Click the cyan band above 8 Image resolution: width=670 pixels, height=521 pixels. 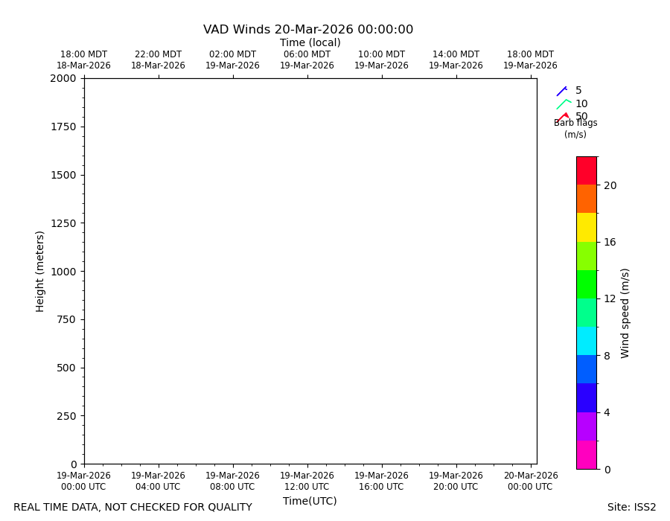pos(587,341)
